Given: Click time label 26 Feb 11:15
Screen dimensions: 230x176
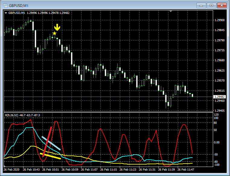Looking at the screenshot, I should pyautogui.click(x=109, y=170).
